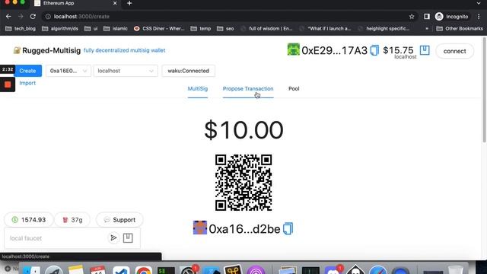The image size is (487, 274).
Task: Open the seo bookmarks folder
Action: [x=225, y=29]
